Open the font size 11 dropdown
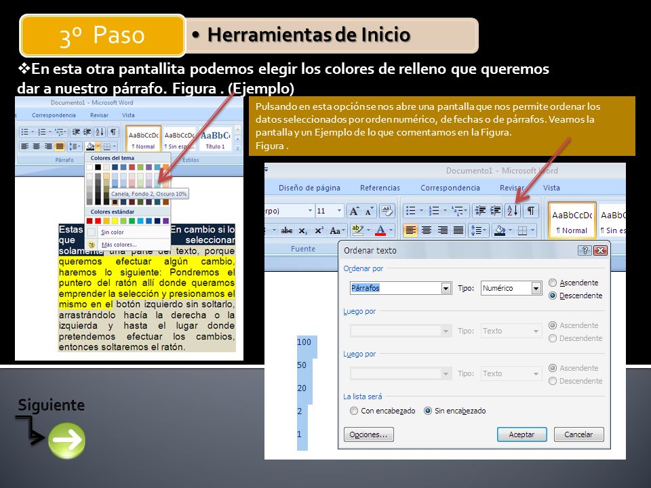Image resolution: width=651 pixels, height=488 pixels. (x=339, y=211)
